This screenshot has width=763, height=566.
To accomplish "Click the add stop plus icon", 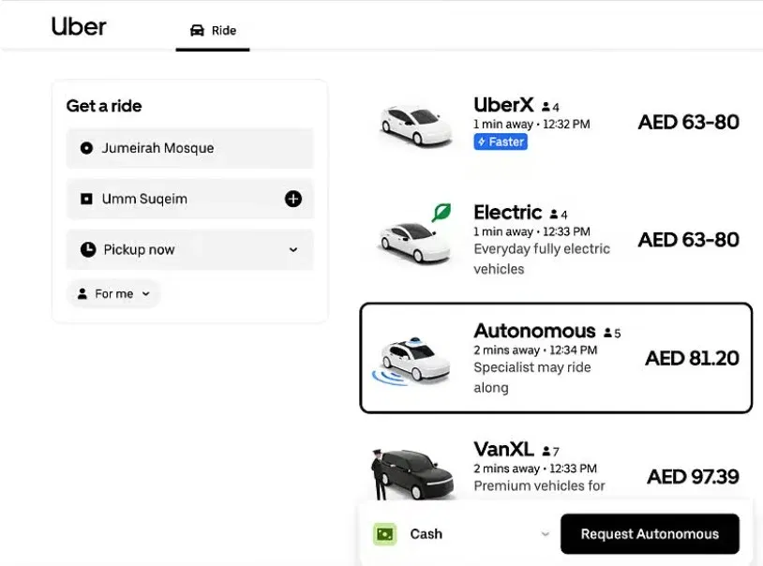I will click(293, 199).
